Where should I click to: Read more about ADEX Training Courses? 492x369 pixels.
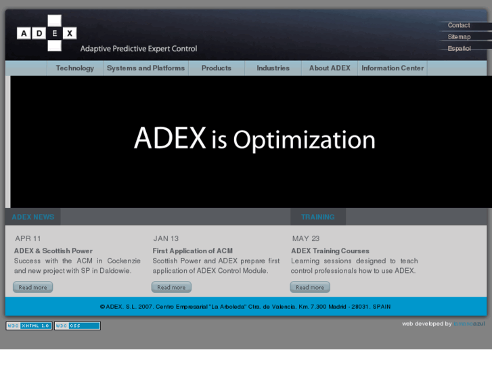point(310,287)
